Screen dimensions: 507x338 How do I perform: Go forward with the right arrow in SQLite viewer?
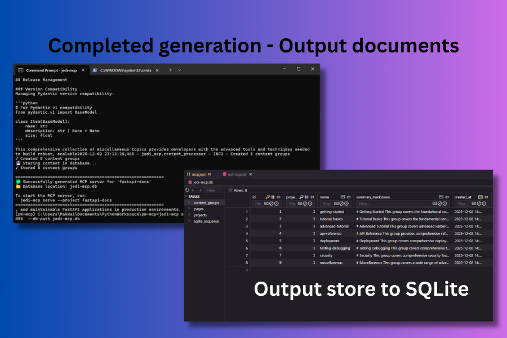point(199,190)
